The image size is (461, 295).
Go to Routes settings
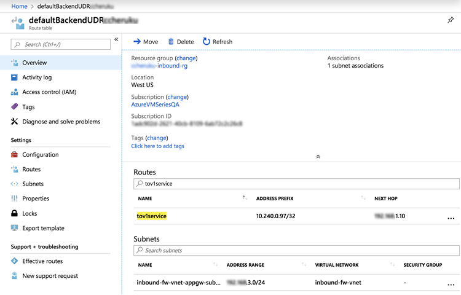pos(31,170)
